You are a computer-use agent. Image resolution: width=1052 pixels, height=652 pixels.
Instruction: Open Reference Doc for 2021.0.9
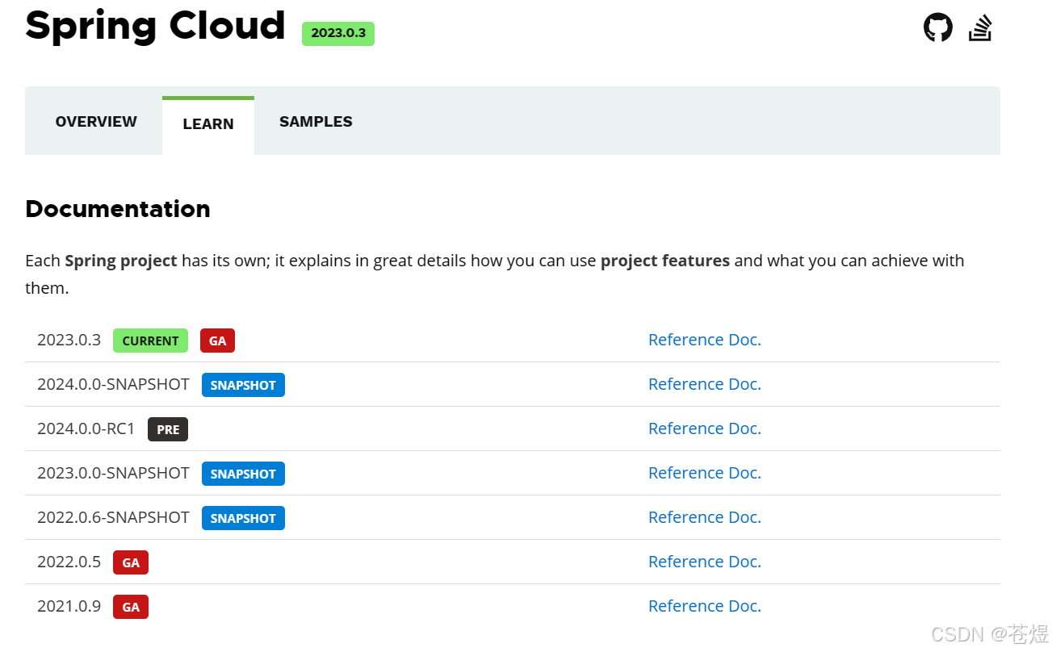[703, 606]
